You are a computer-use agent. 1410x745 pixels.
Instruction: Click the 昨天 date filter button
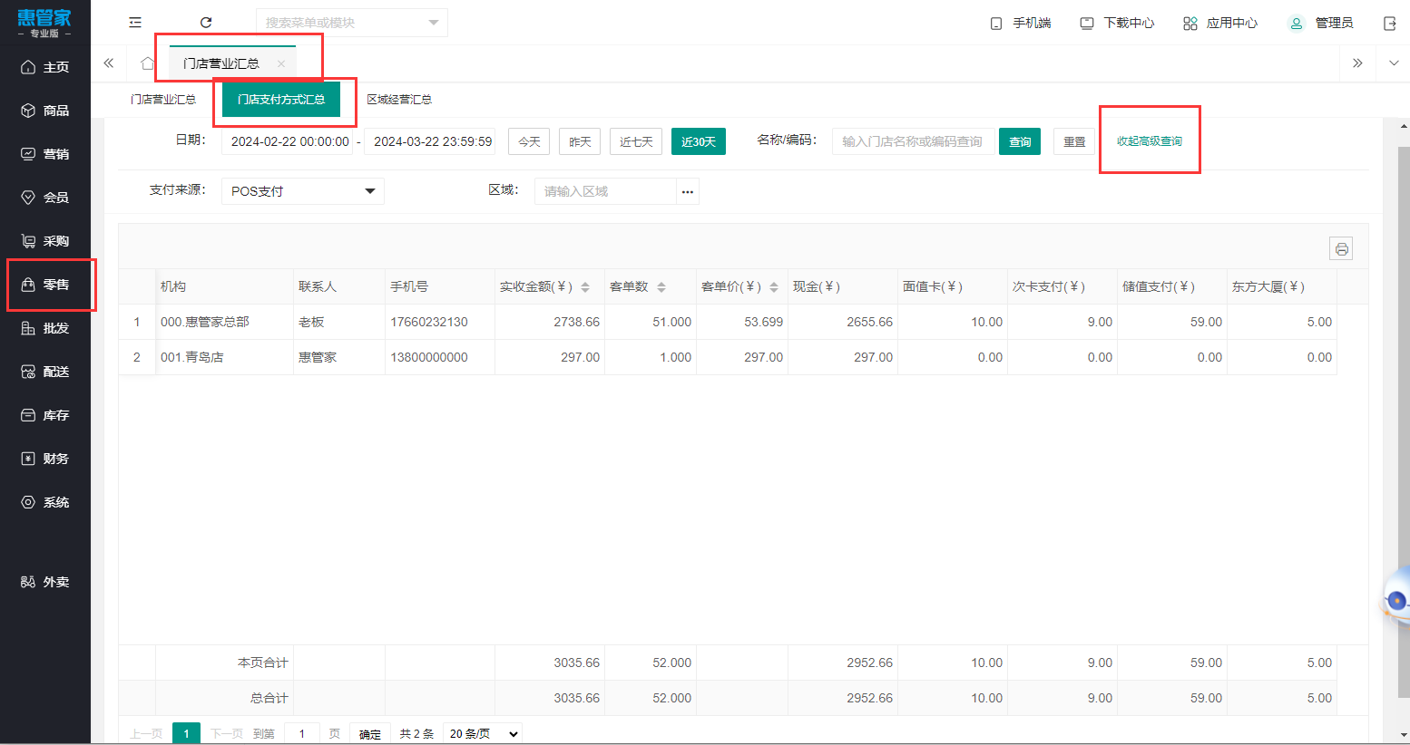coord(580,141)
